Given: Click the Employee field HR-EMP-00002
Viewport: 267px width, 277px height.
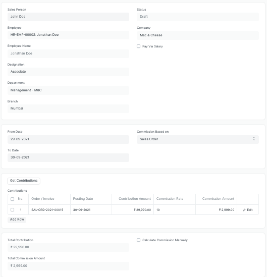Looking at the screenshot, I should [x=68, y=35].
